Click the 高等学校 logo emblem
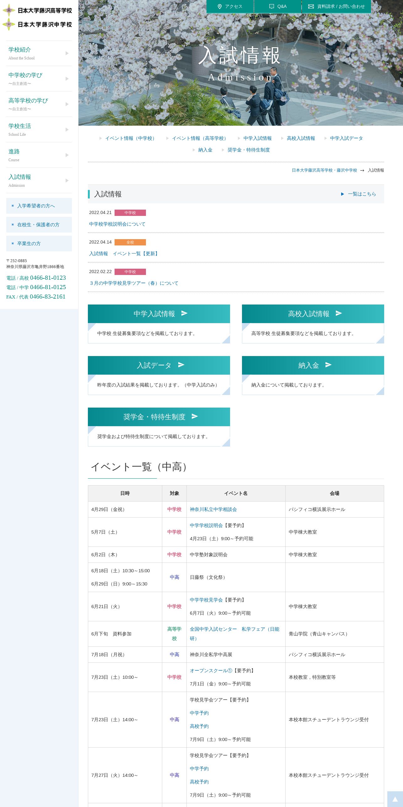 coord(9,10)
